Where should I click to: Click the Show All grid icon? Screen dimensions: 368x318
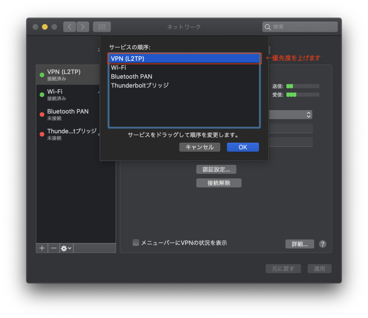point(102,27)
